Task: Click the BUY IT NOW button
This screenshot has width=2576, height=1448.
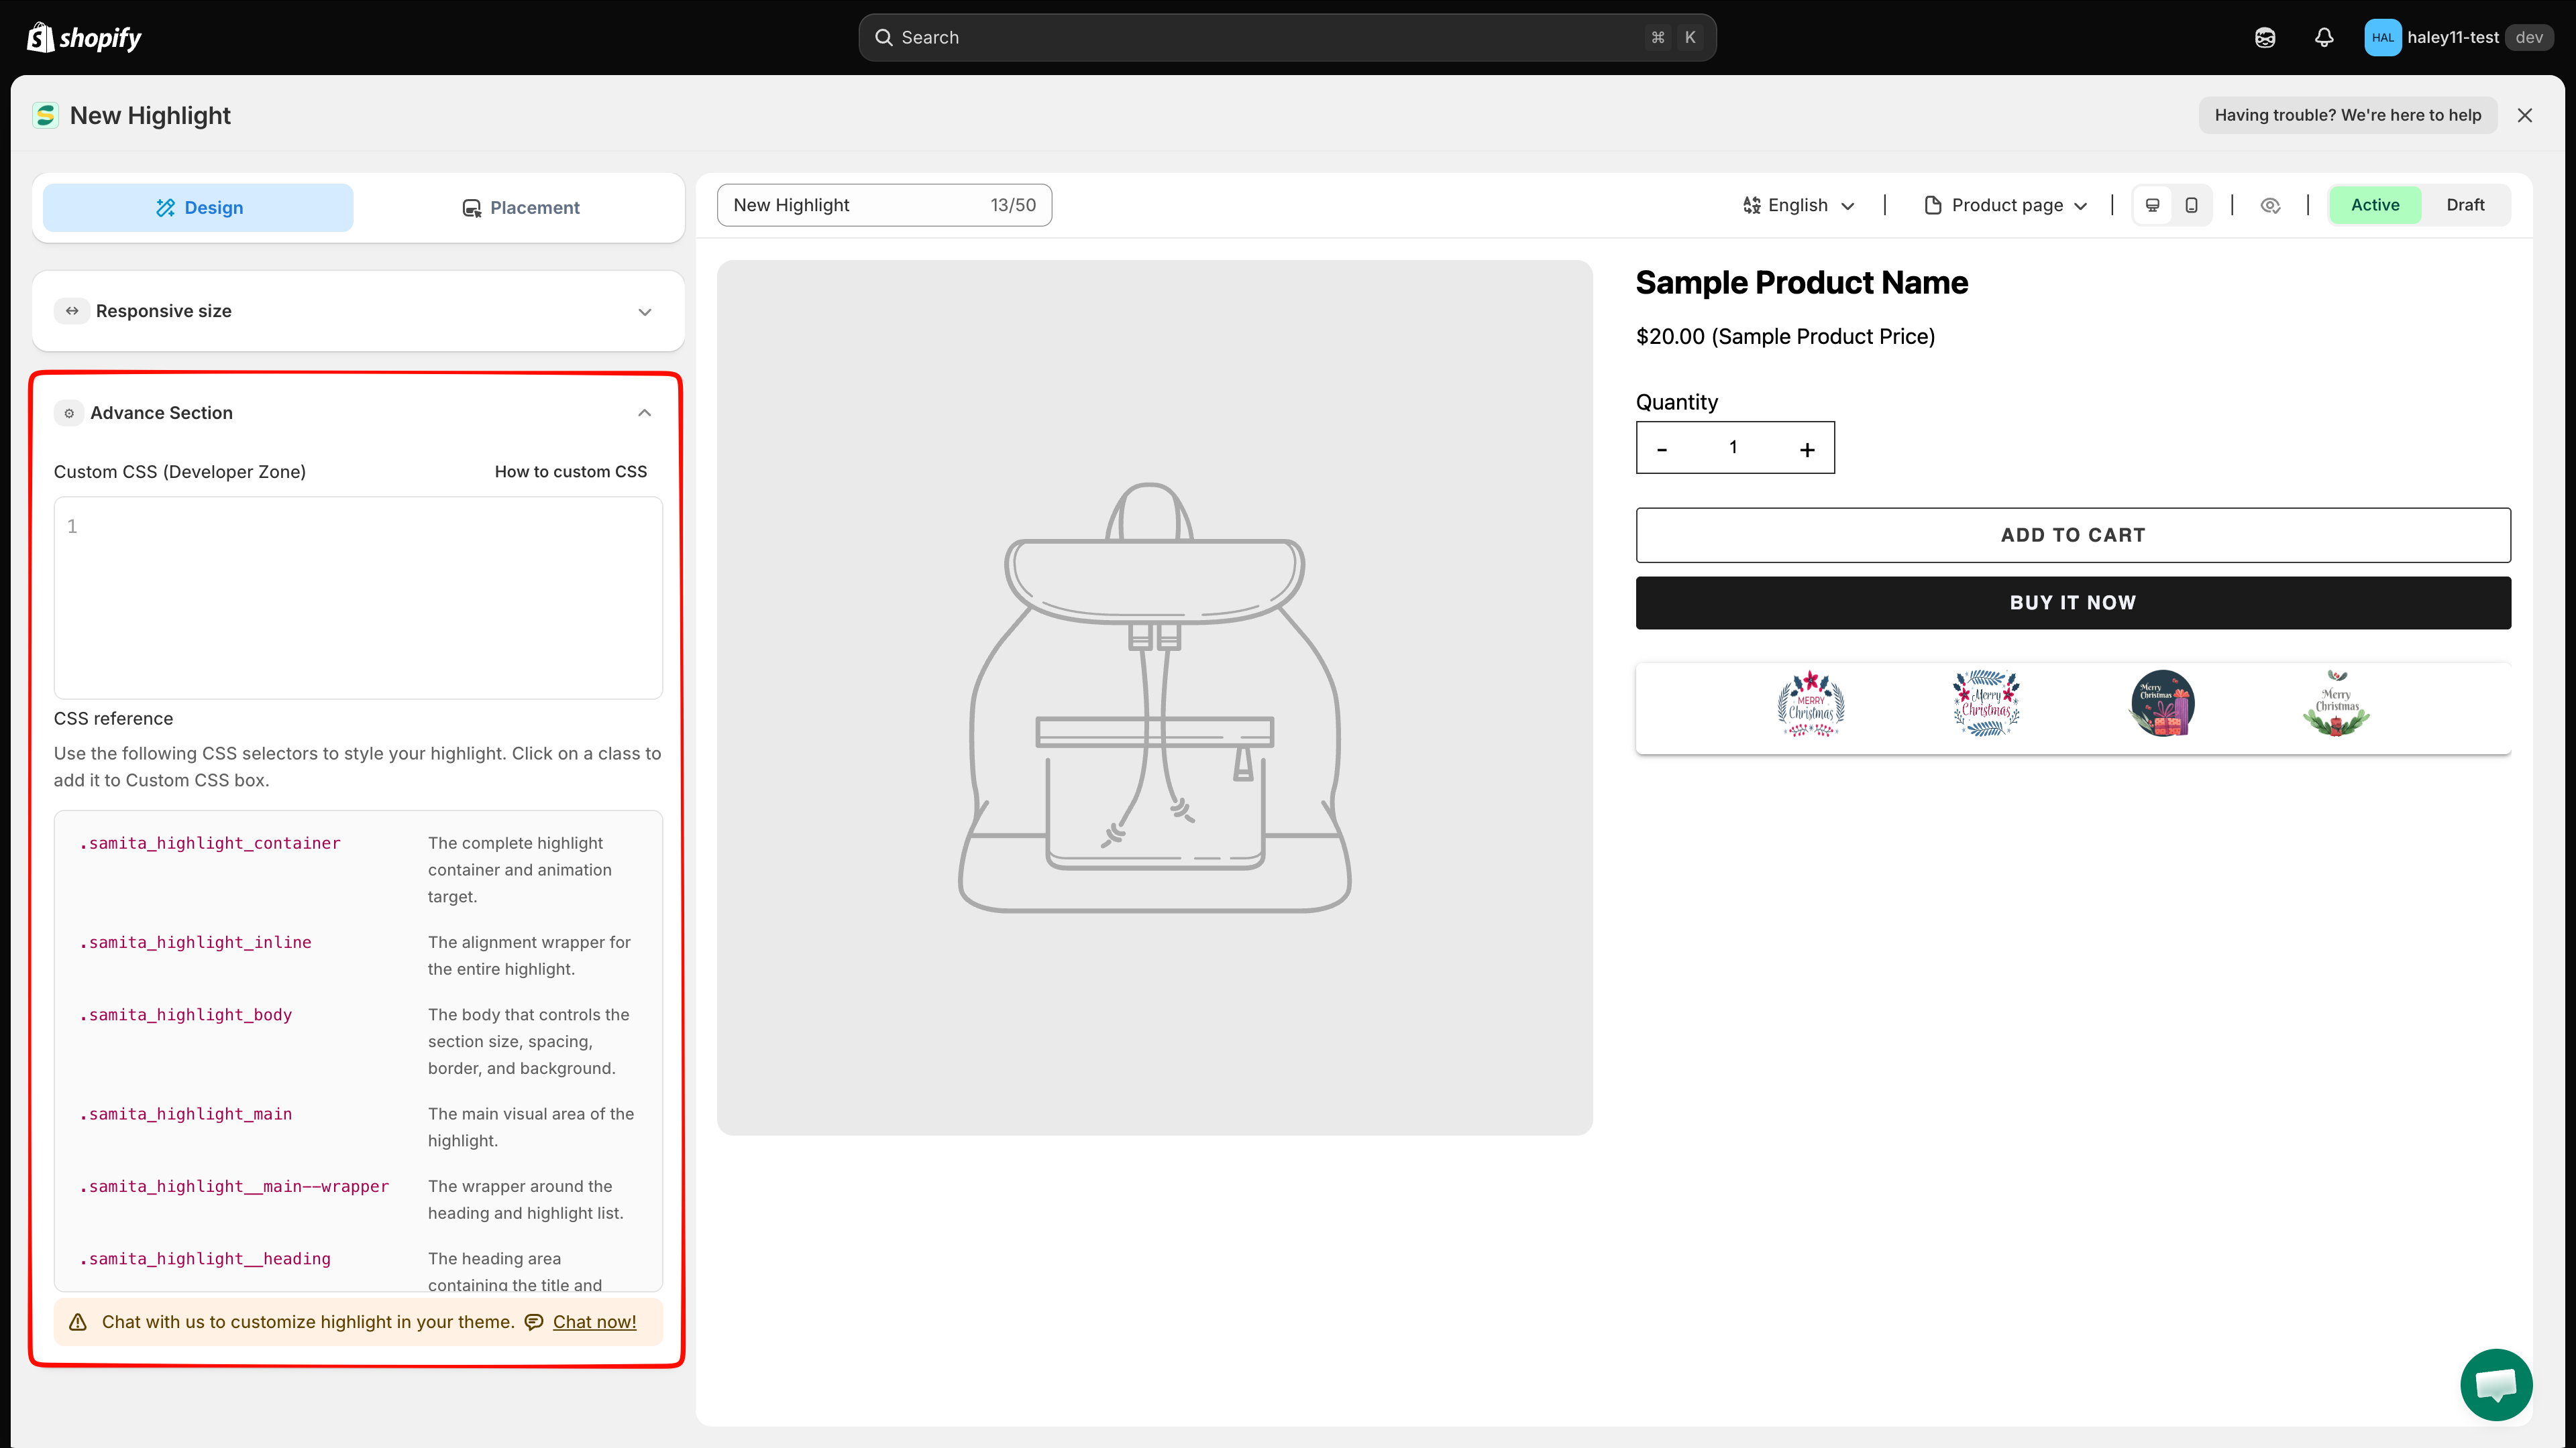Action: click(2073, 603)
